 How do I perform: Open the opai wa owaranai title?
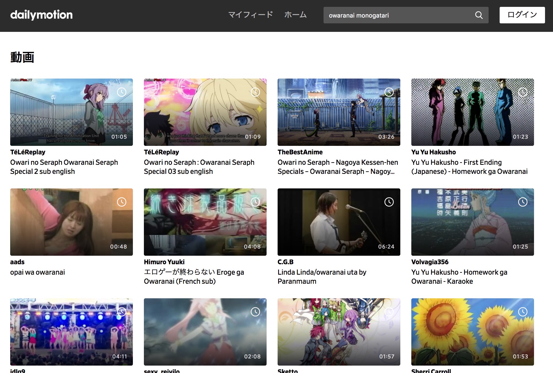point(38,272)
